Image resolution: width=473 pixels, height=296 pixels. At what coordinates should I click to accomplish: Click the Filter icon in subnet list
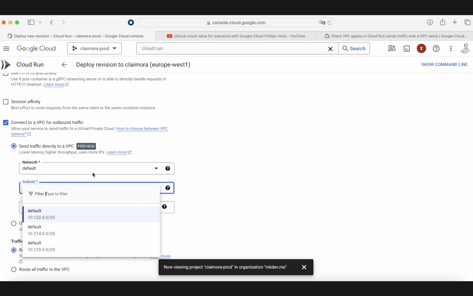31,194
